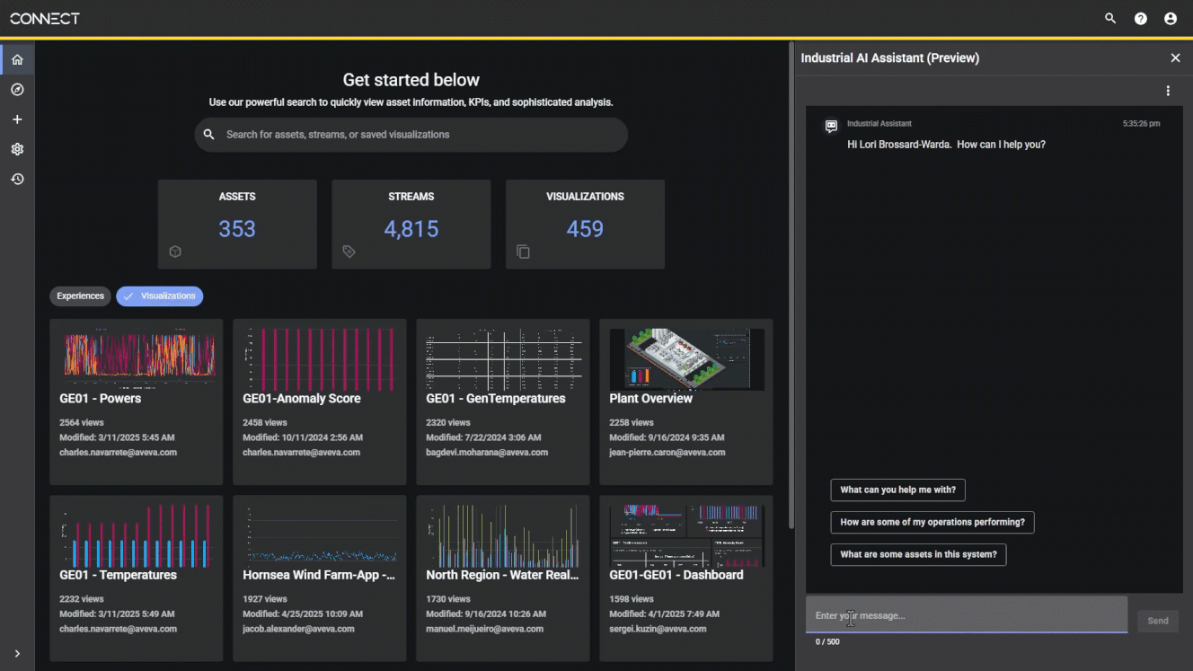Image resolution: width=1193 pixels, height=671 pixels.
Task: Click the 'Enter your message' input field
Action: (966, 615)
